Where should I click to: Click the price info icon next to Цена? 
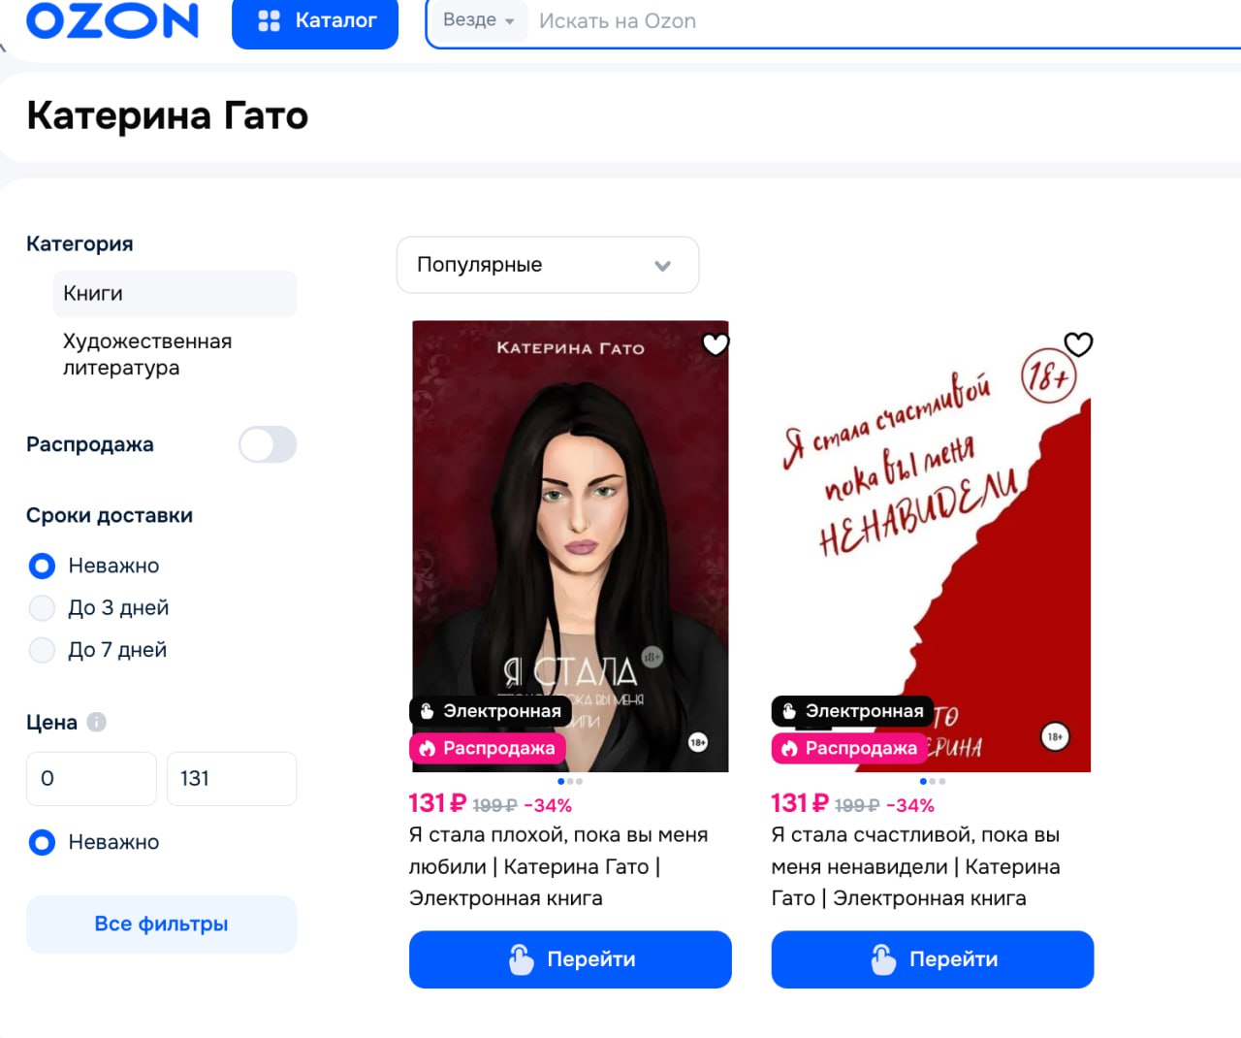click(96, 722)
